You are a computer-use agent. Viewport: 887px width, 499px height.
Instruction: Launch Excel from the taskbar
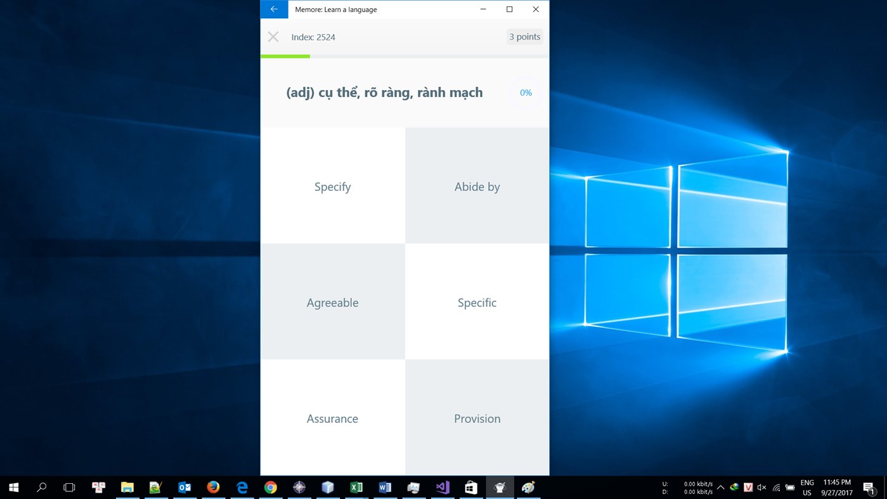[x=356, y=488]
